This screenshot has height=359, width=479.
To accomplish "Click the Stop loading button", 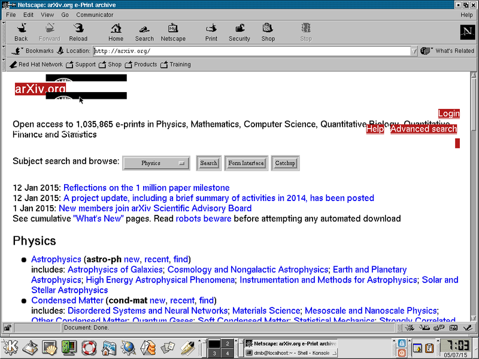I will tap(306, 32).
